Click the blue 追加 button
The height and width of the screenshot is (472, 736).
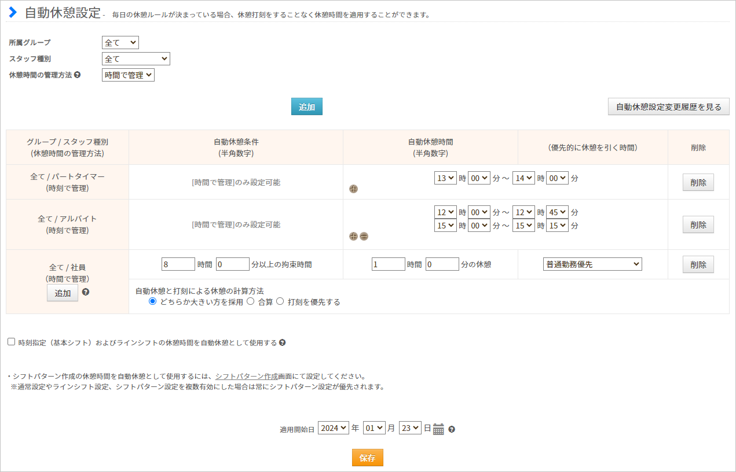click(306, 106)
